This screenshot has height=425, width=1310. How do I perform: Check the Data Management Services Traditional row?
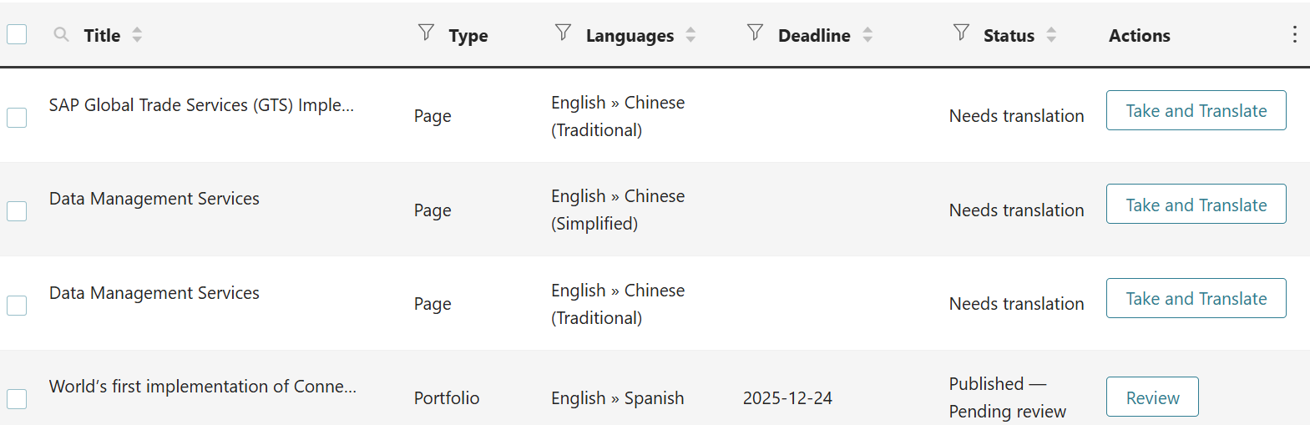17,306
